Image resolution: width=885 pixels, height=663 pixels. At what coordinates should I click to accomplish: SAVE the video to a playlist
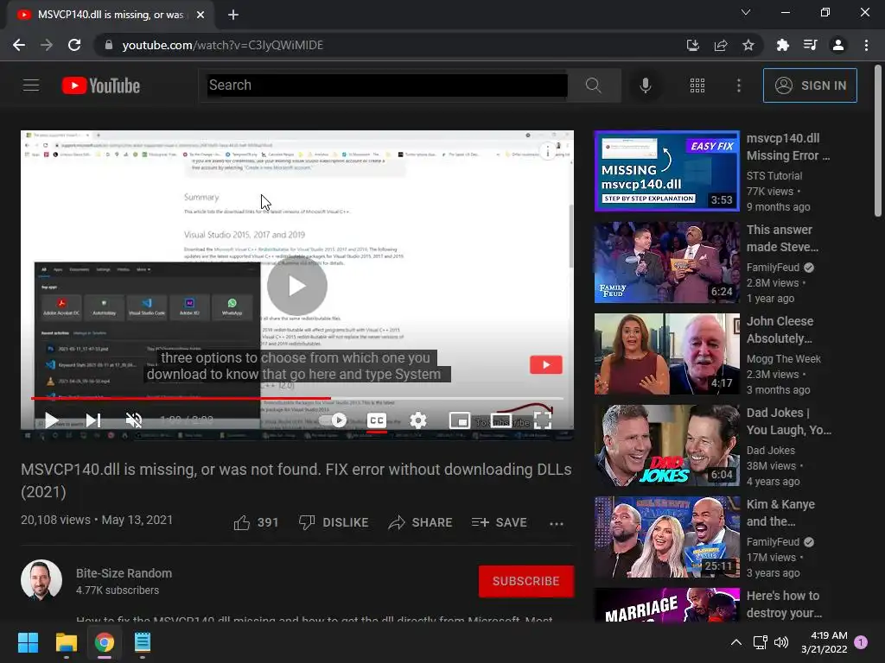click(x=499, y=522)
